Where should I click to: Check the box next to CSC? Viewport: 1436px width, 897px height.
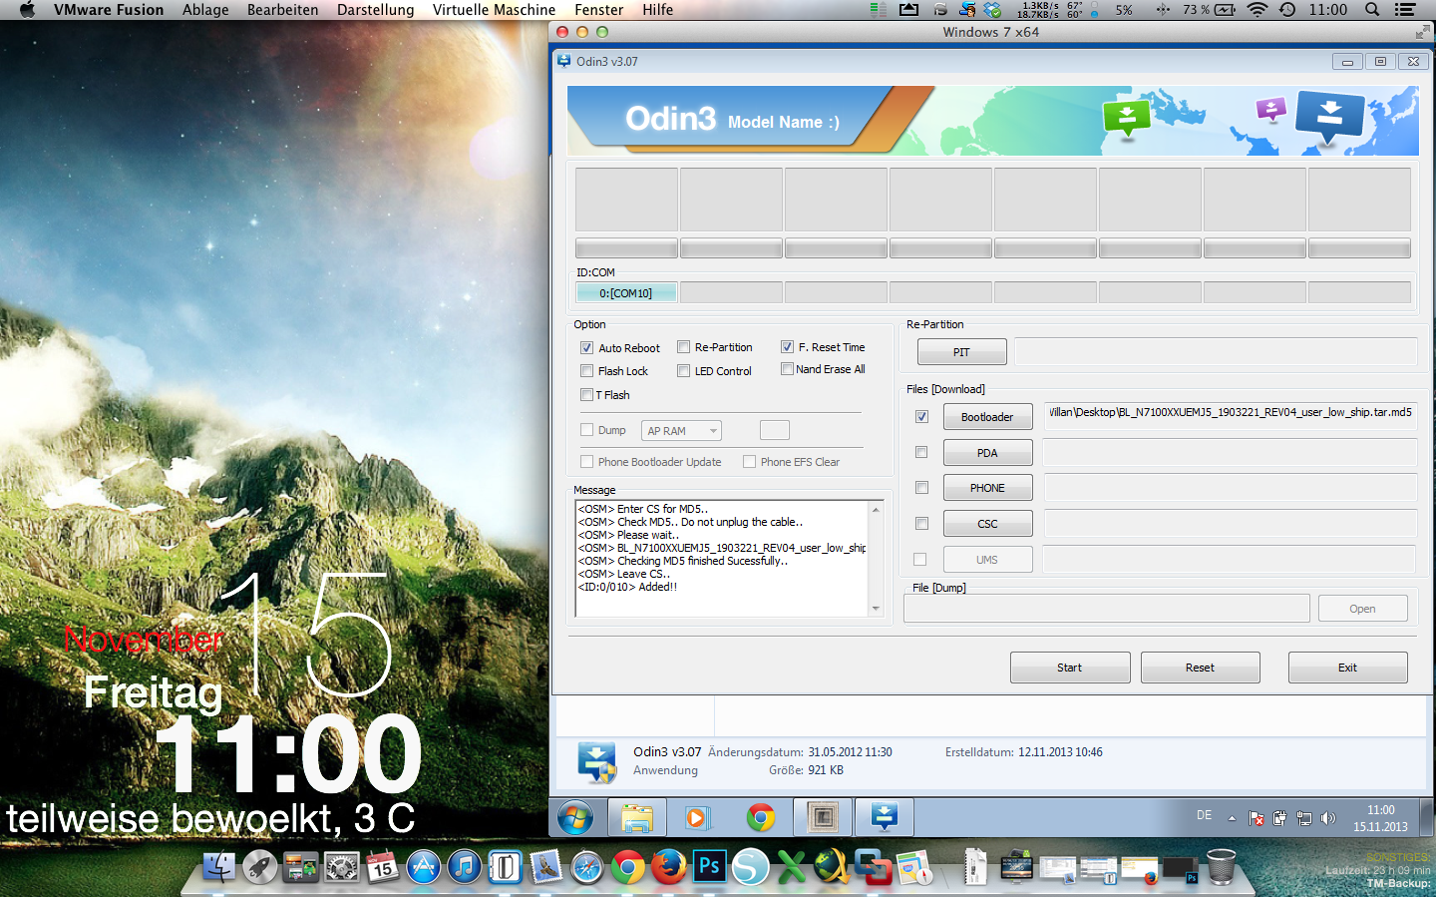922,524
